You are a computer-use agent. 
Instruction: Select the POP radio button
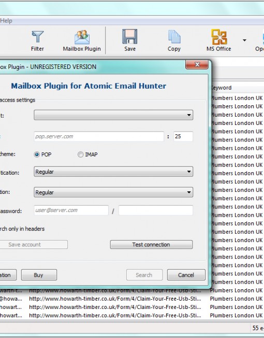(x=37, y=154)
